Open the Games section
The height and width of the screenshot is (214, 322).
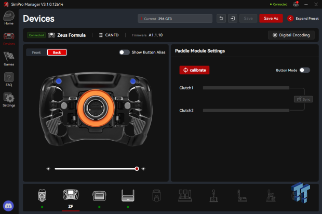[x=9, y=59]
